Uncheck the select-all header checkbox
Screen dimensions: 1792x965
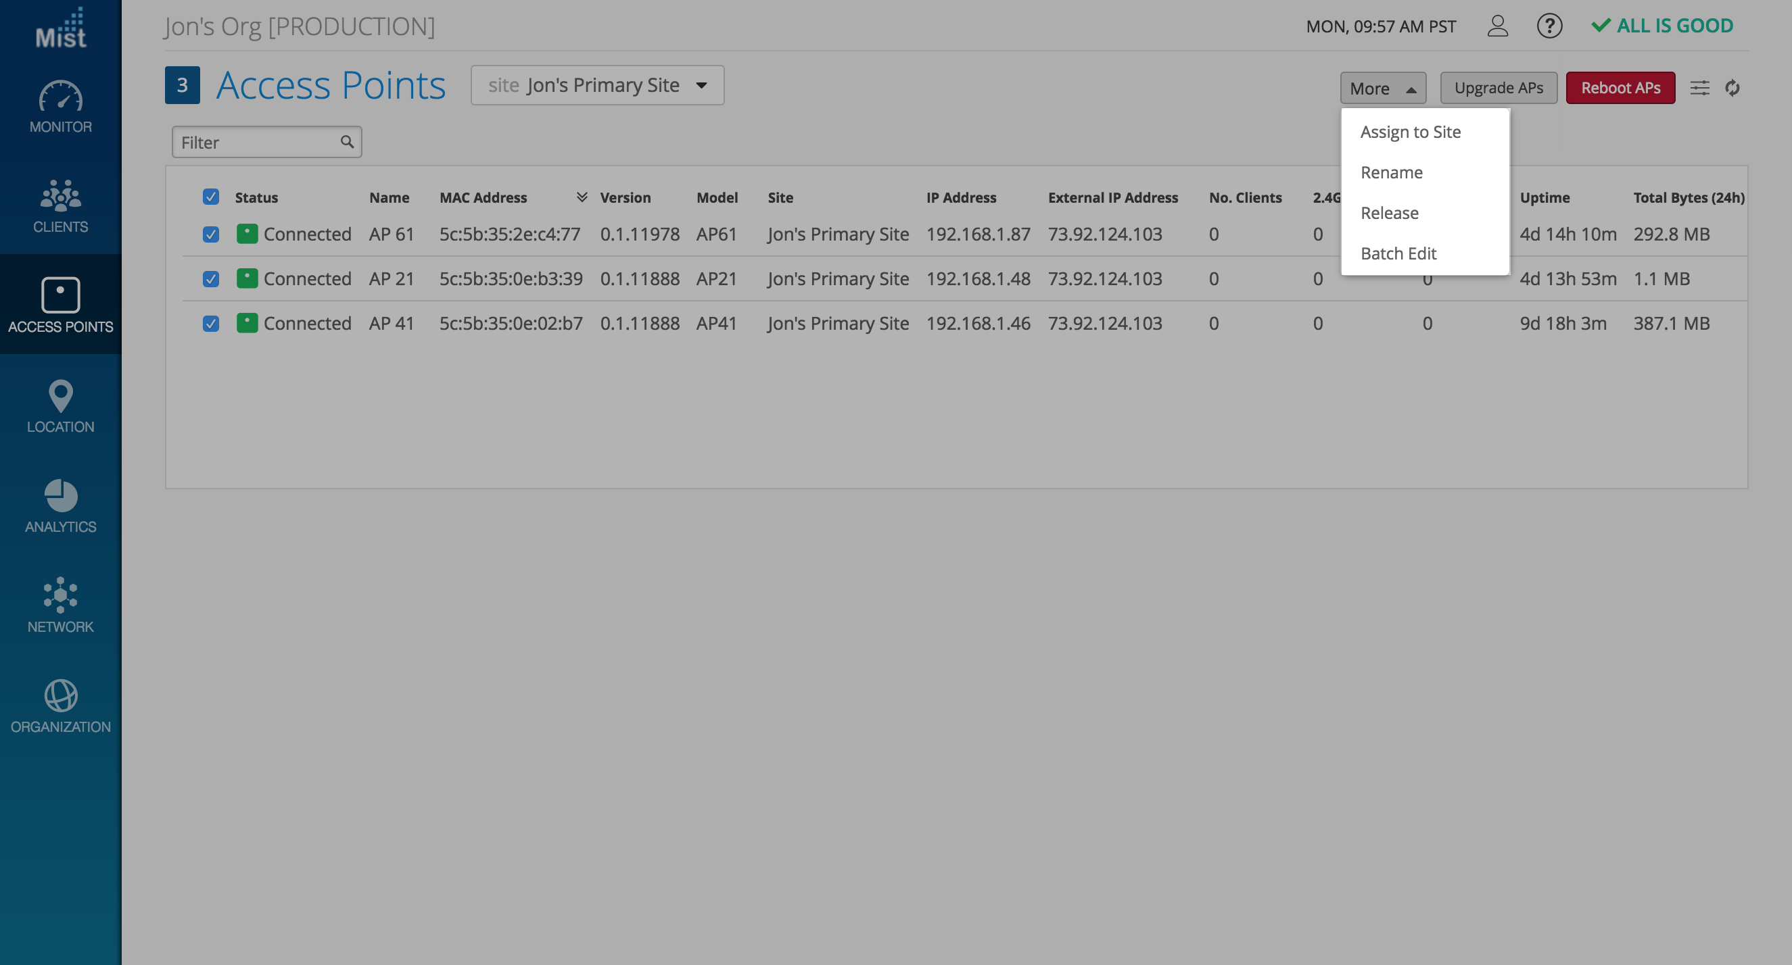click(211, 197)
